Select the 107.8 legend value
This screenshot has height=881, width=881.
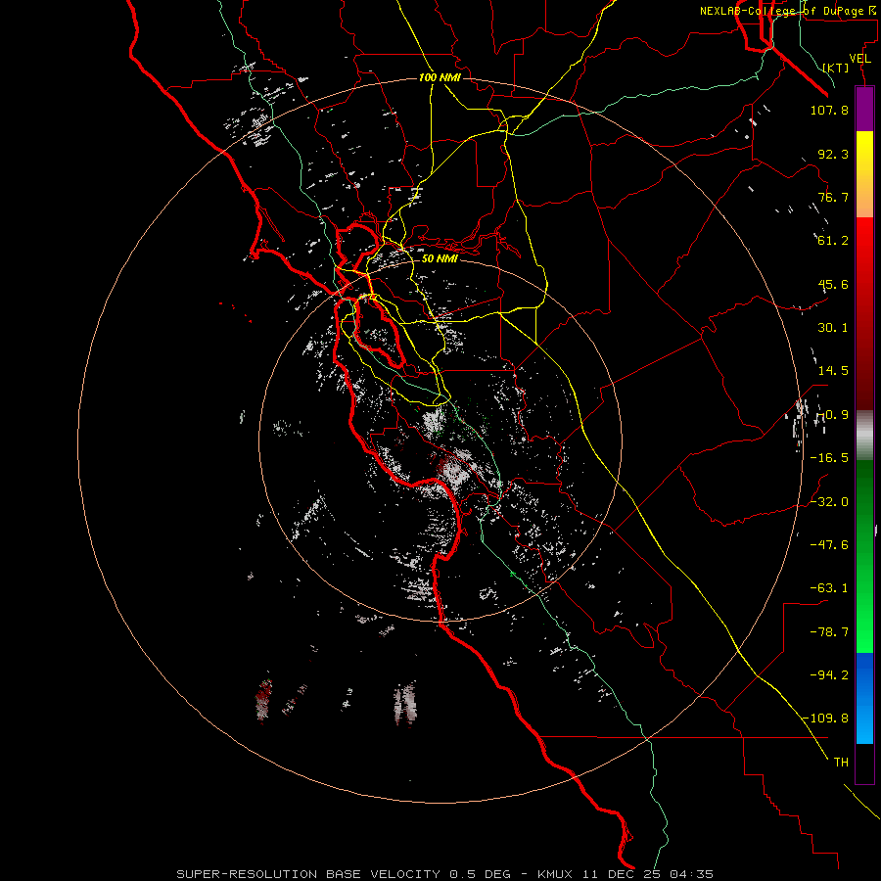click(829, 110)
